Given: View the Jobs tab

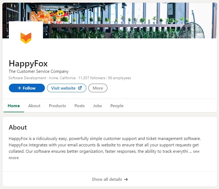Looking at the screenshot, I should [x=97, y=106].
